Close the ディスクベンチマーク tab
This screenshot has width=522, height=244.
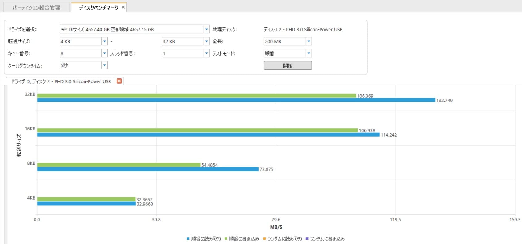point(123,7)
